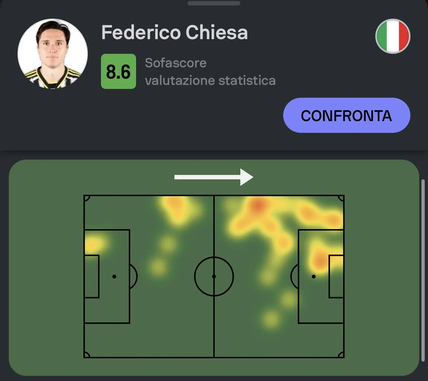Open the Federico Chiesa player name
This screenshot has height=381, width=428.
point(174,33)
